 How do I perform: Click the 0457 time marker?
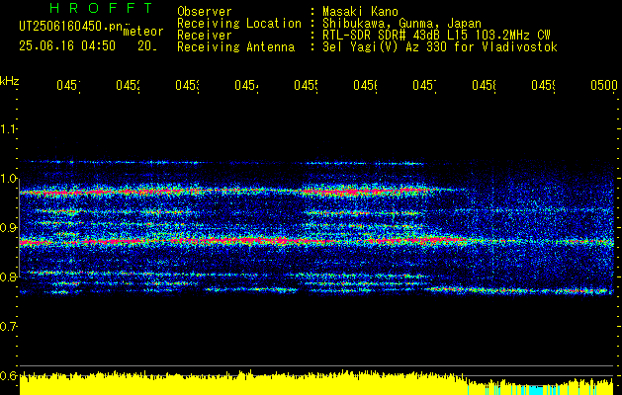point(424,86)
